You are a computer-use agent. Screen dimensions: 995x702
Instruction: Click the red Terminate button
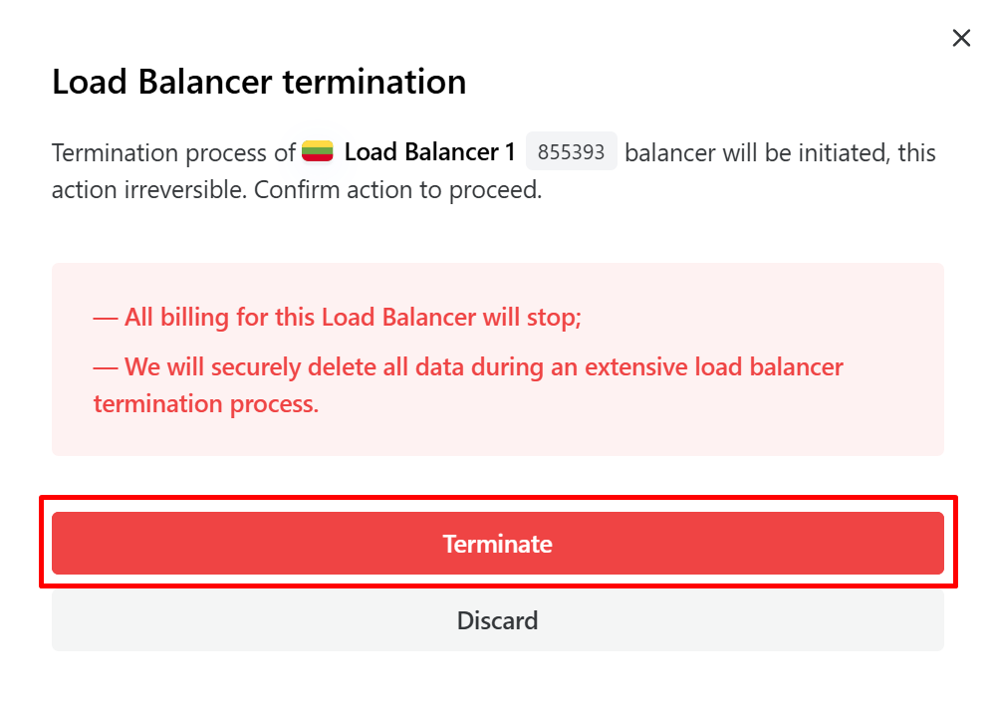click(x=497, y=544)
